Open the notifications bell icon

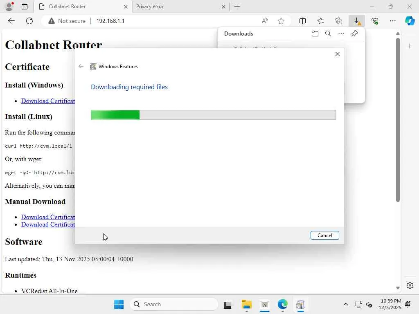[x=408, y=304]
